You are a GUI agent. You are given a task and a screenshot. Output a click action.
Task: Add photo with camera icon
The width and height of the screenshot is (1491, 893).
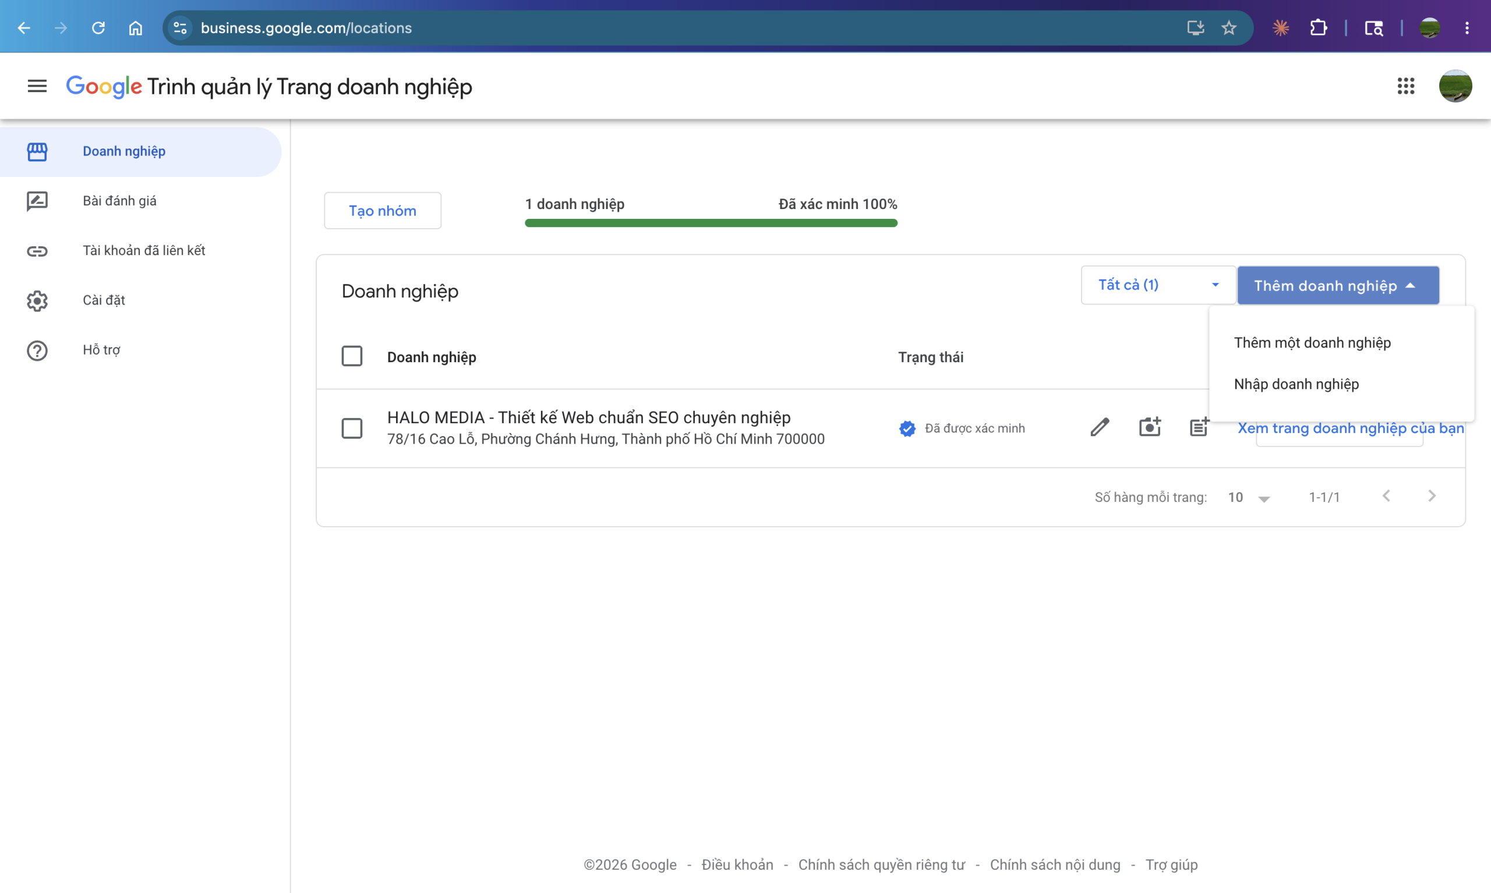click(1150, 427)
